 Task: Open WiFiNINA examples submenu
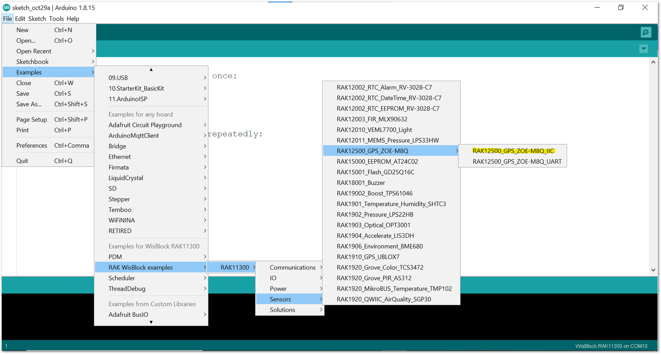click(151, 220)
